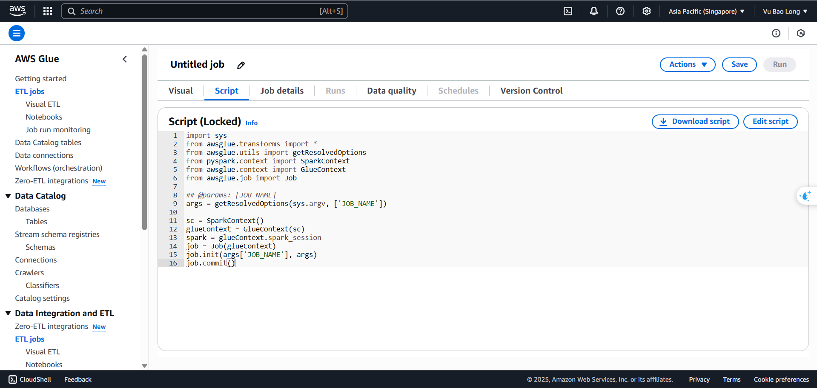Screen dimensions: 817x388
Task: Click the sidebar scrollbar thumb
Action: point(144,142)
